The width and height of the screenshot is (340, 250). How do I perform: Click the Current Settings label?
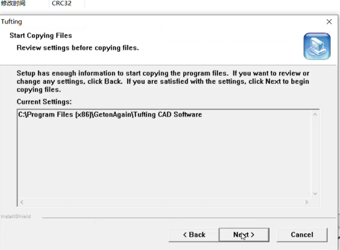[x=44, y=102]
